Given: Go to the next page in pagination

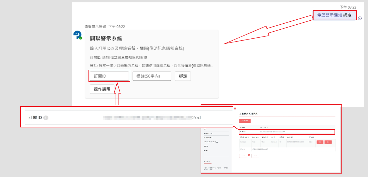Looking at the screenshot, I should [255, 156].
